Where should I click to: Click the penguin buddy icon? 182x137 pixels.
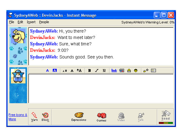(18, 76)
